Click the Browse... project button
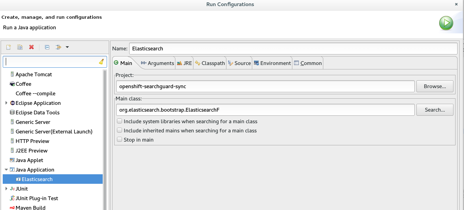This screenshot has height=210, width=464. (x=435, y=86)
